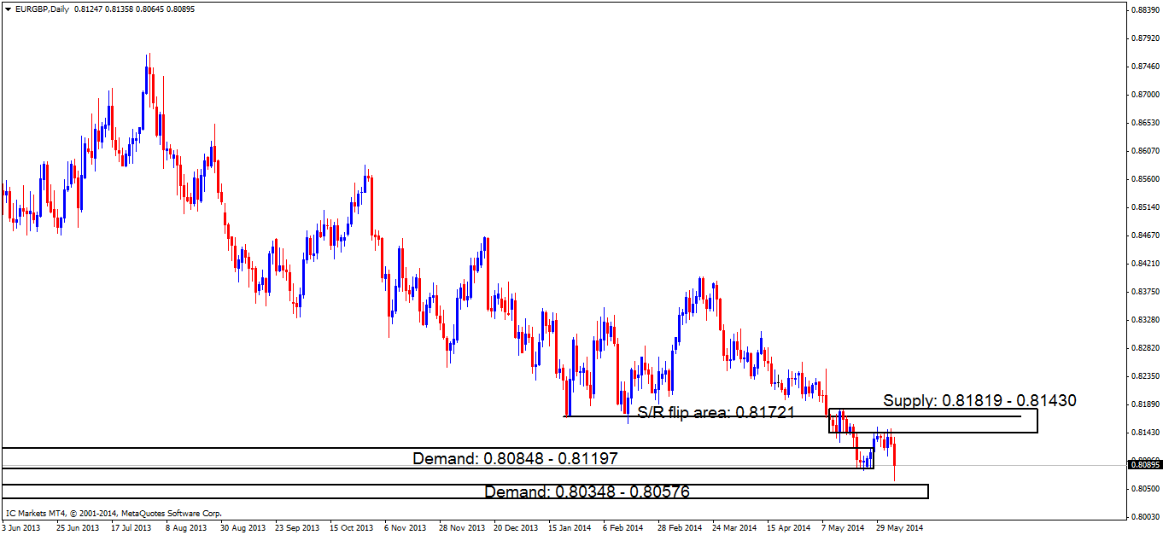
Task: Click price axis level 0.87000
Action: coord(1144,94)
